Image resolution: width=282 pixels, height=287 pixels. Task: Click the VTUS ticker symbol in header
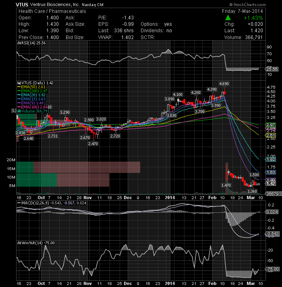click(22, 4)
